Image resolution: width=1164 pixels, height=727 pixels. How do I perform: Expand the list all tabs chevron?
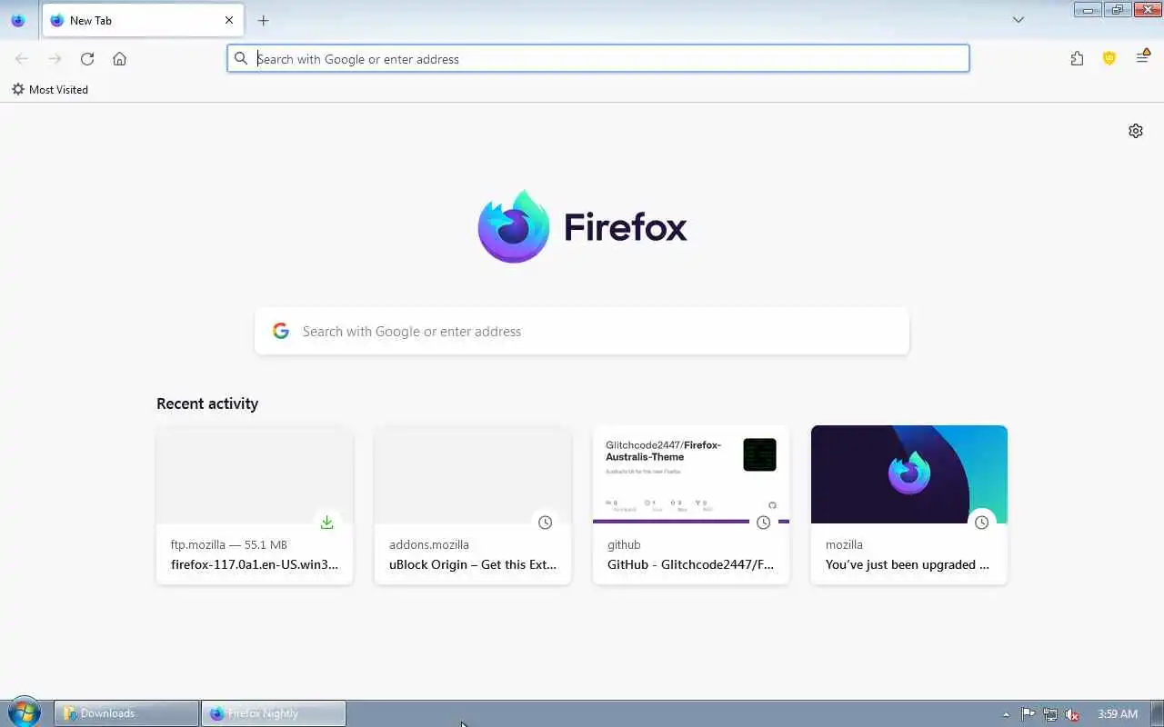[x=1018, y=20]
